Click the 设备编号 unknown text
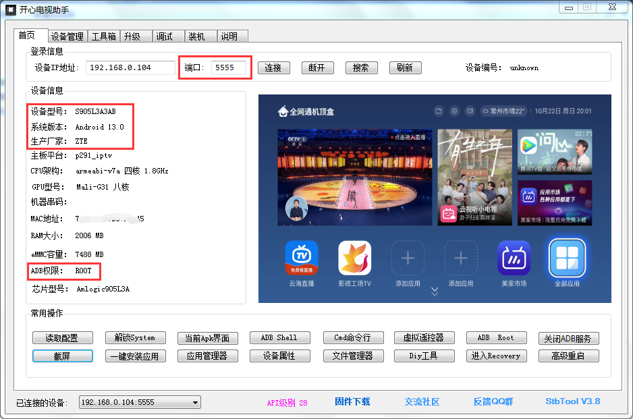 (502, 68)
